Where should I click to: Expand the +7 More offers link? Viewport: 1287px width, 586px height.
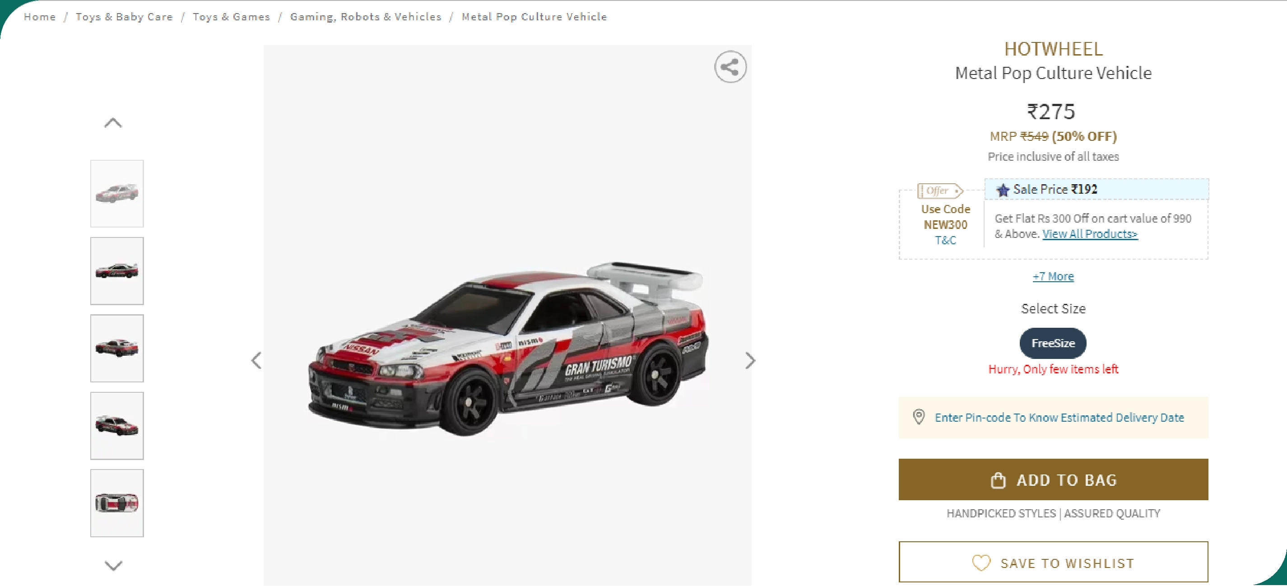[x=1053, y=276]
